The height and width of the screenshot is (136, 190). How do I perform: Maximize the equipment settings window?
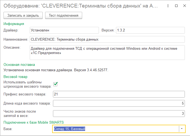coord(176,6)
